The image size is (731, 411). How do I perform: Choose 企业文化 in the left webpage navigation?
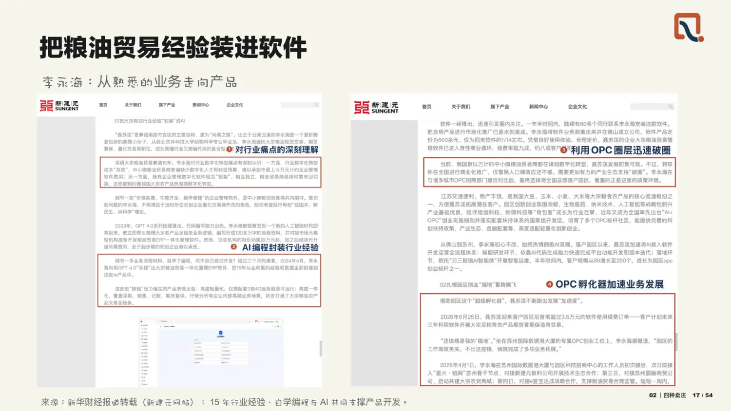[234, 105]
